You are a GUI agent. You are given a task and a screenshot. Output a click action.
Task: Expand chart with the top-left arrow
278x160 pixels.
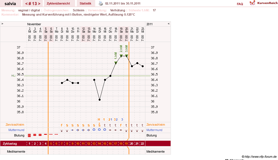(2, 24)
